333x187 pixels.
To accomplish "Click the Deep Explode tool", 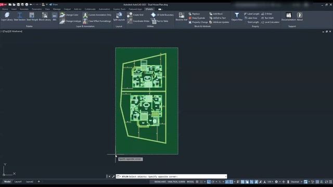I will tap(197, 18).
